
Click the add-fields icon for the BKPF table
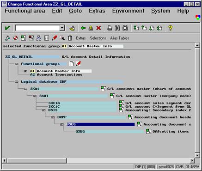point(130,117)
